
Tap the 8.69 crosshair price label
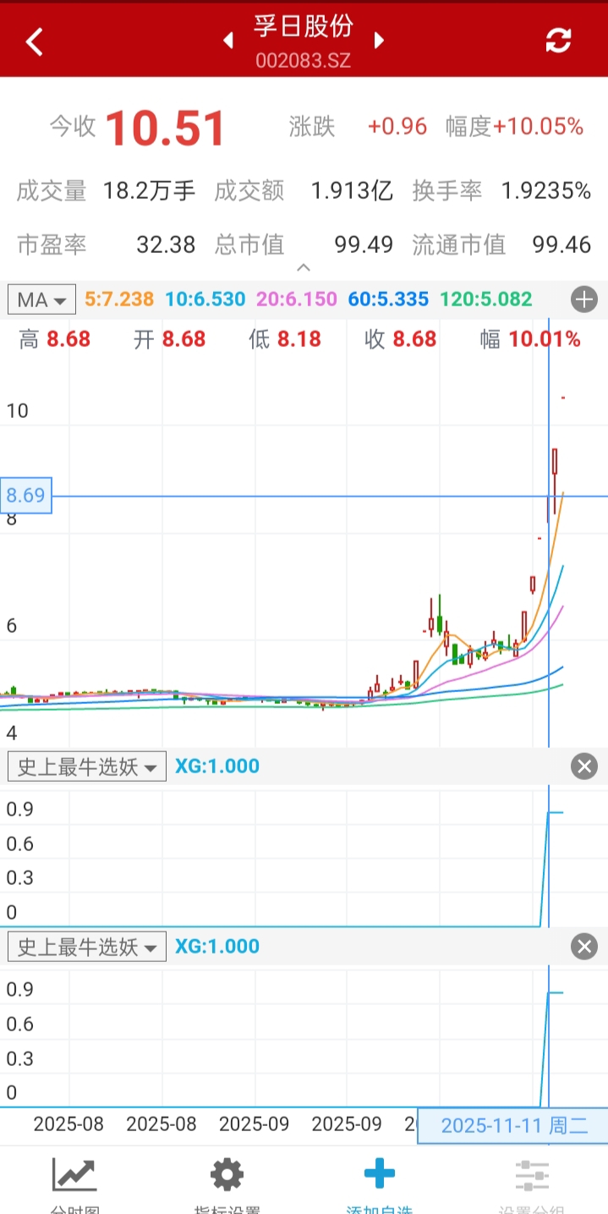click(26, 496)
